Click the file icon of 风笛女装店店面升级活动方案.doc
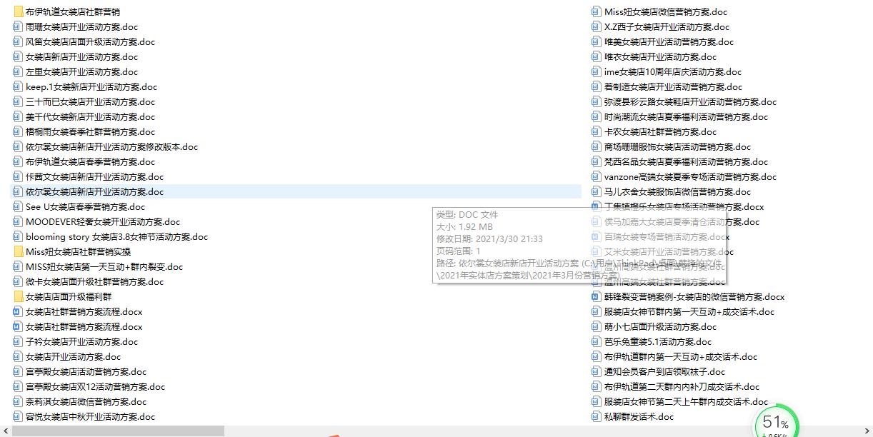This screenshot has height=437, width=873. click(x=18, y=41)
